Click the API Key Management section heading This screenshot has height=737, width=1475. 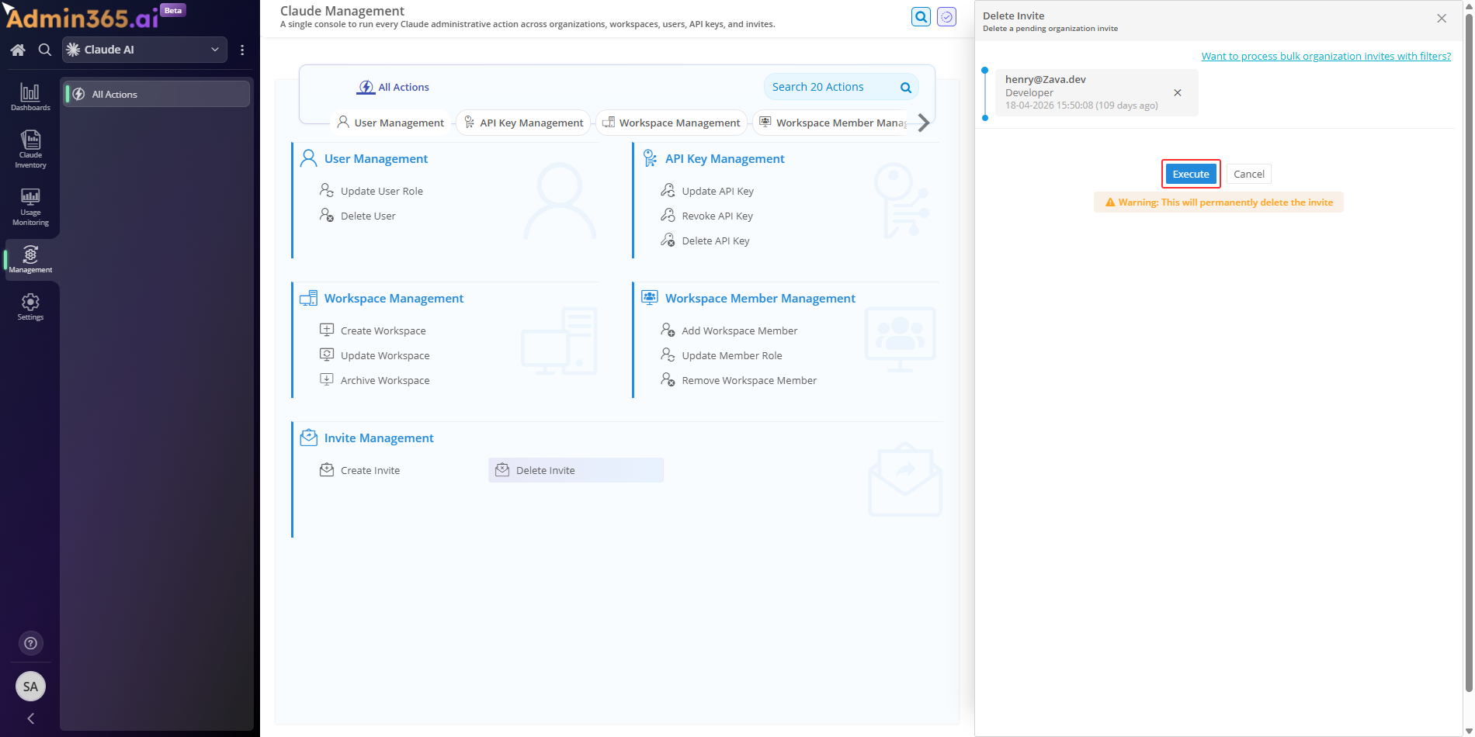(724, 158)
